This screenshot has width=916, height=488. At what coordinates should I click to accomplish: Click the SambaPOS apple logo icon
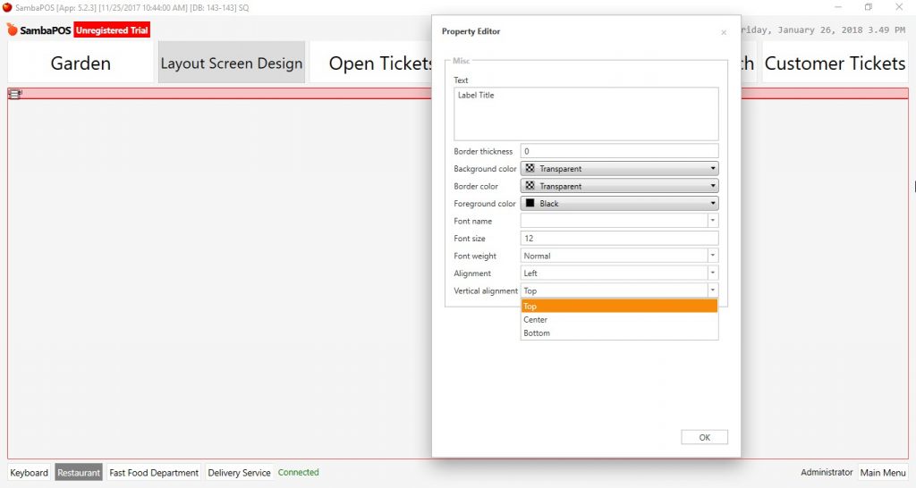[12, 29]
